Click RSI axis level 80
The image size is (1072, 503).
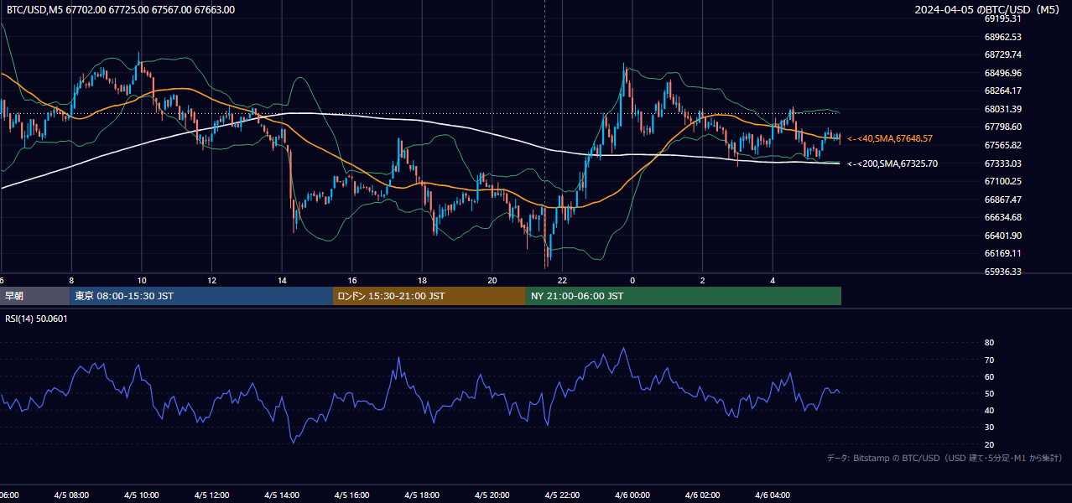tap(989, 343)
